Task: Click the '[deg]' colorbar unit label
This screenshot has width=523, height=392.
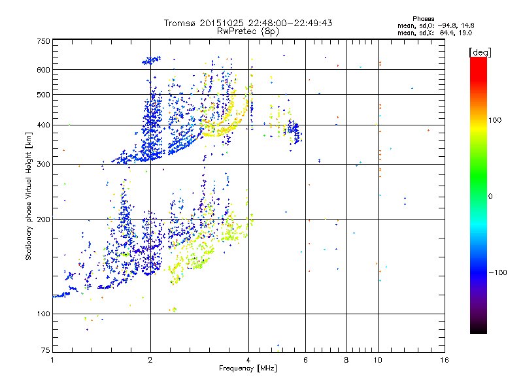Action: [480, 52]
